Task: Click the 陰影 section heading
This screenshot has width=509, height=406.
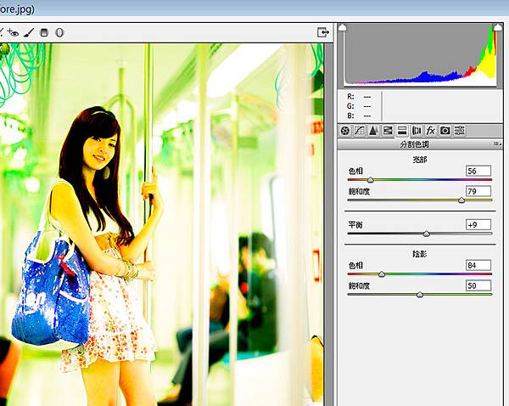Action: [x=420, y=254]
